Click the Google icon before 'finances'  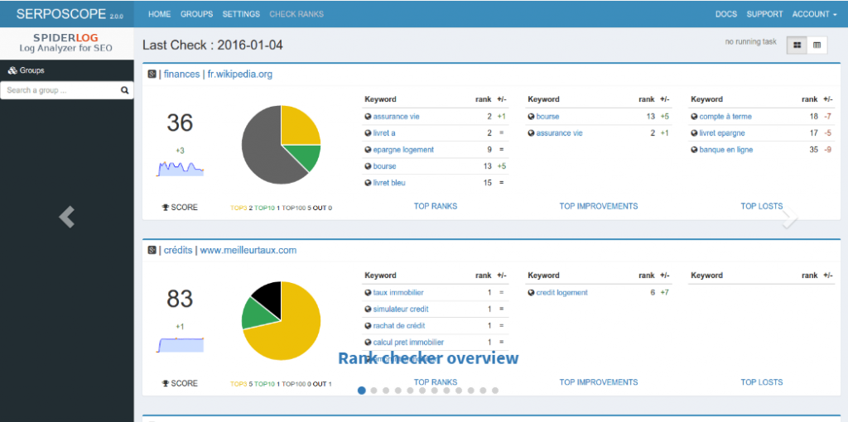152,74
